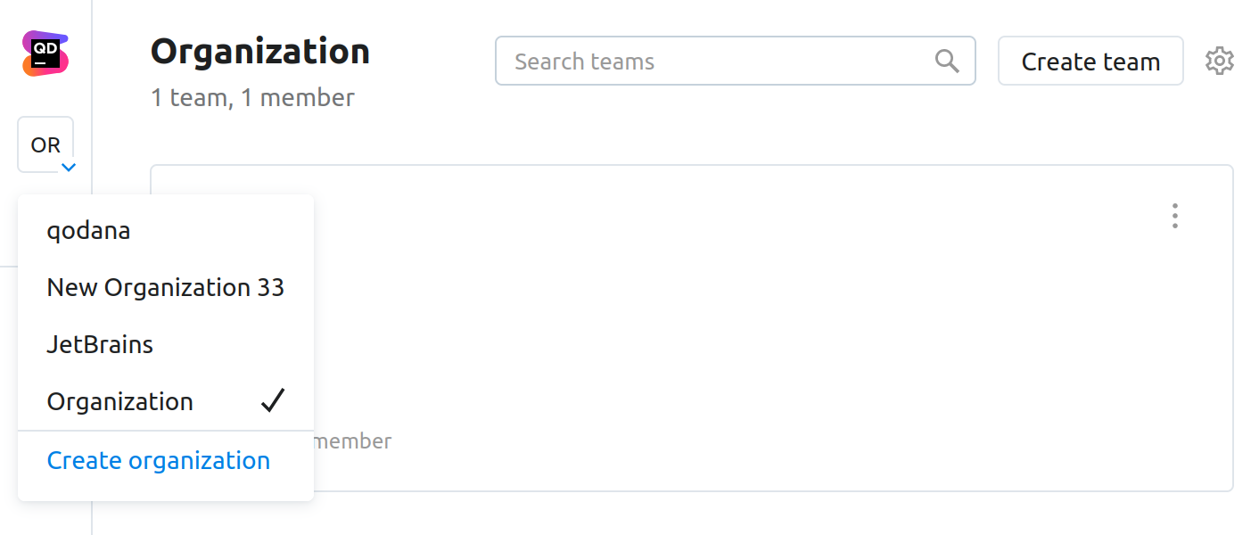
Task: Click the member label inside team card
Action: [352, 441]
